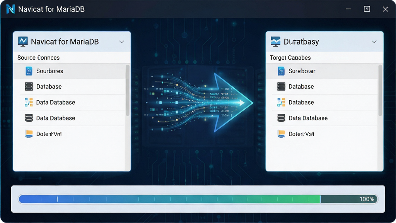
Task: Open the Navicat for MariaDB source dropdown
Action: tap(122, 42)
